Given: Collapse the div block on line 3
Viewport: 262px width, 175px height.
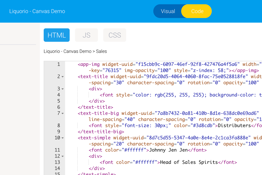Looking at the screenshot, I should [63, 89].
